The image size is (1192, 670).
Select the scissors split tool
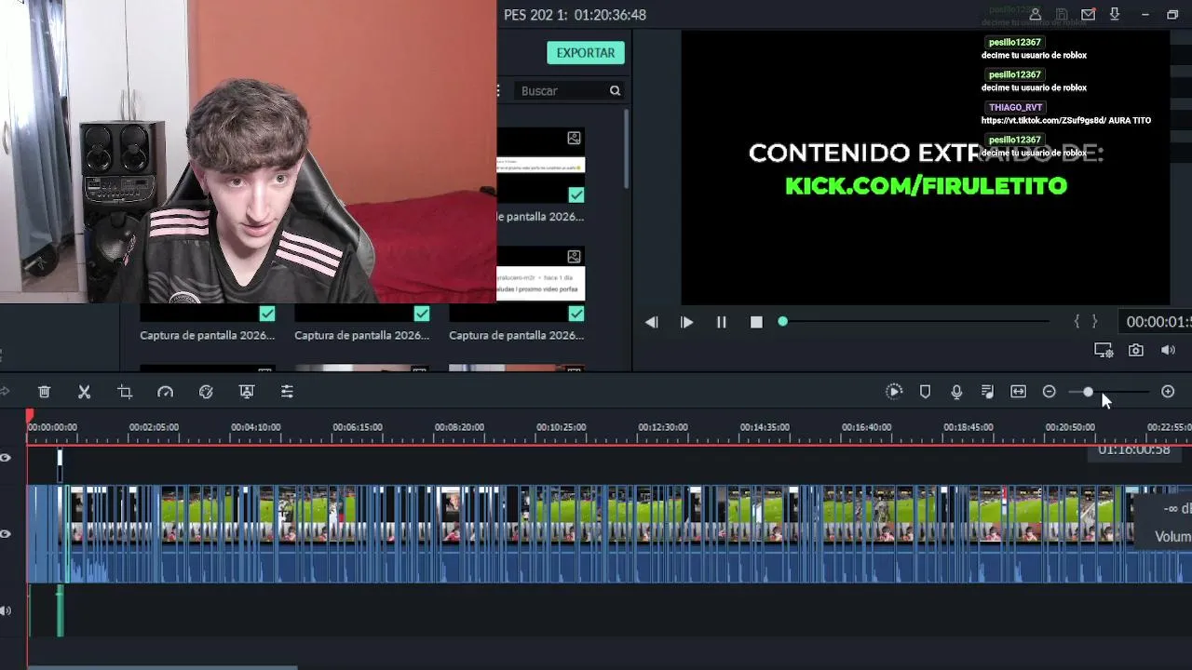(x=84, y=392)
